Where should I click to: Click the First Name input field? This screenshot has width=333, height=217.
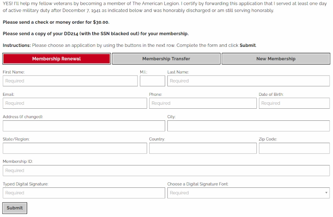click(x=70, y=81)
